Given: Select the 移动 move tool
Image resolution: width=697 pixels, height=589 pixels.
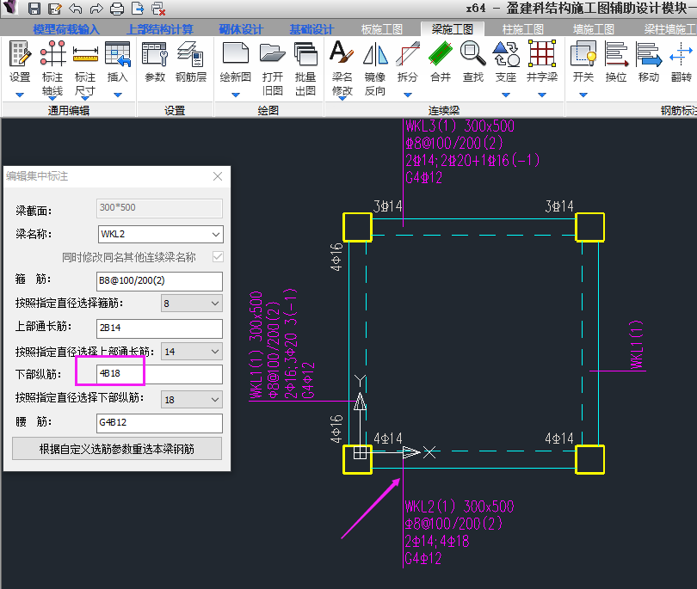Looking at the screenshot, I should pyautogui.click(x=649, y=62).
